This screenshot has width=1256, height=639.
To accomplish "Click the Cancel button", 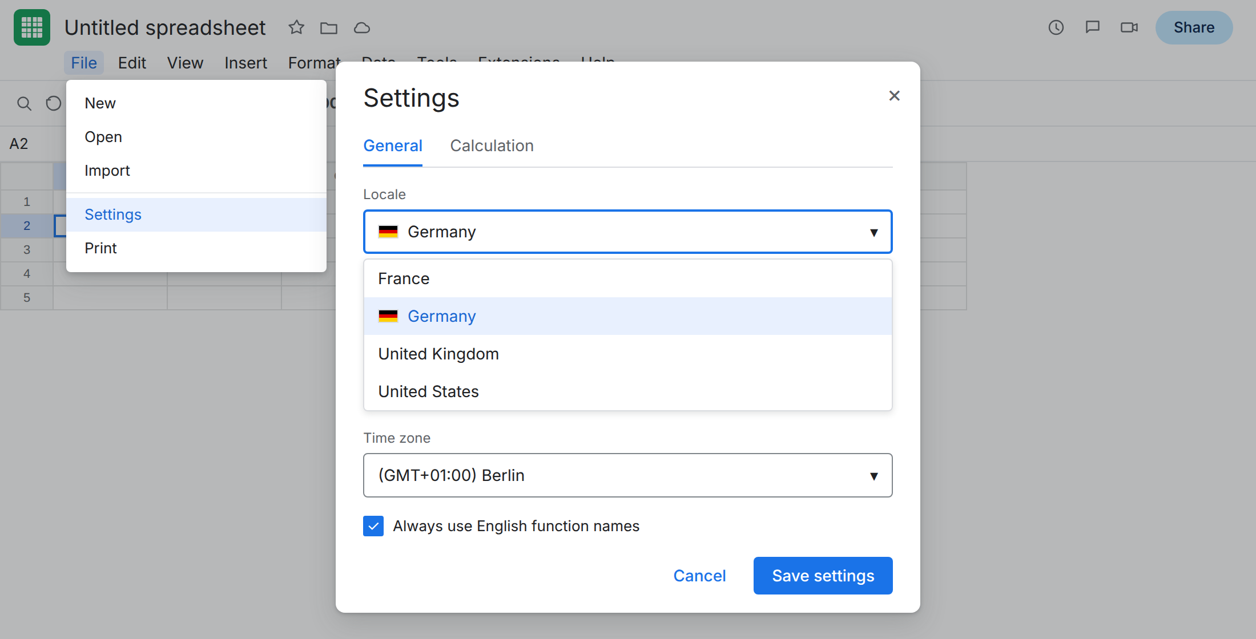I will click(699, 576).
